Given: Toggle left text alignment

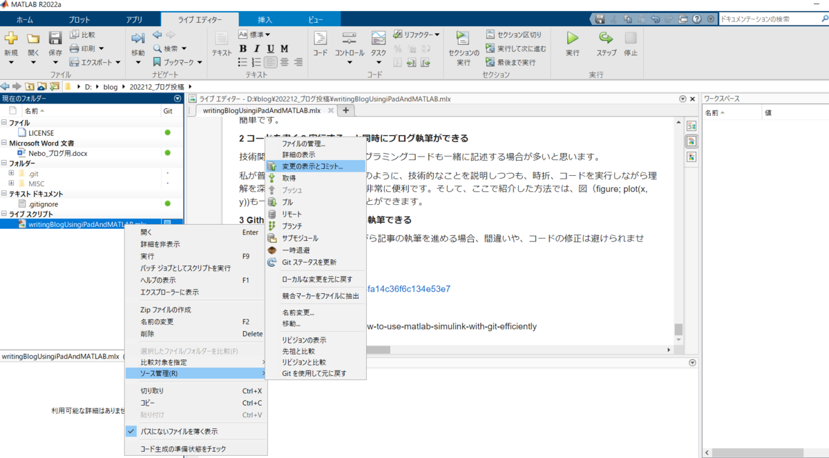Looking at the screenshot, I should (x=271, y=62).
